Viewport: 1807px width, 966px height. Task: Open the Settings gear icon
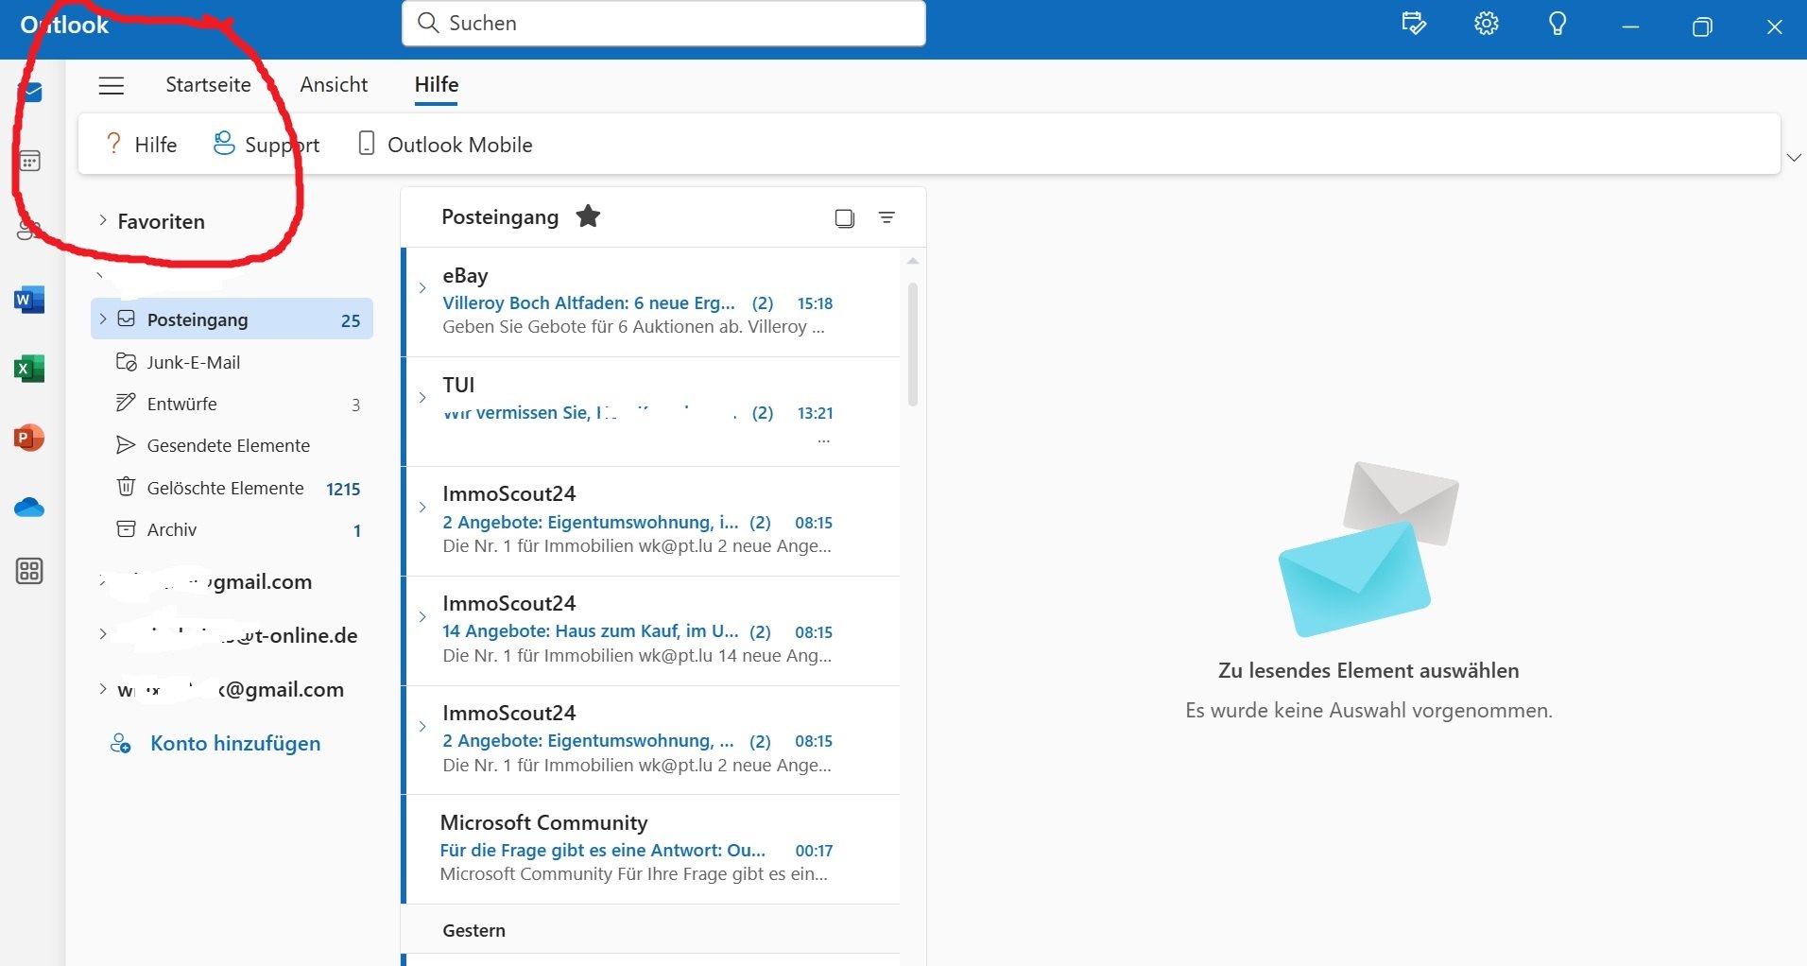coord(1487,24)
